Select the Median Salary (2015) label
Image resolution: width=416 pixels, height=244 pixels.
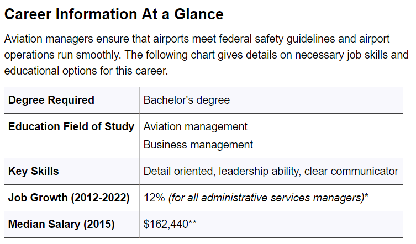pyautogui.click(x=62, y=224)
